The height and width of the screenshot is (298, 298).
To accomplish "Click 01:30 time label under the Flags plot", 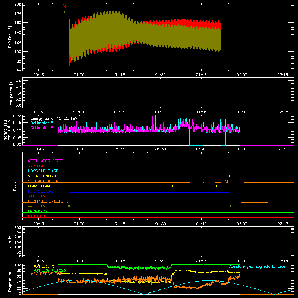I will 161,224.
